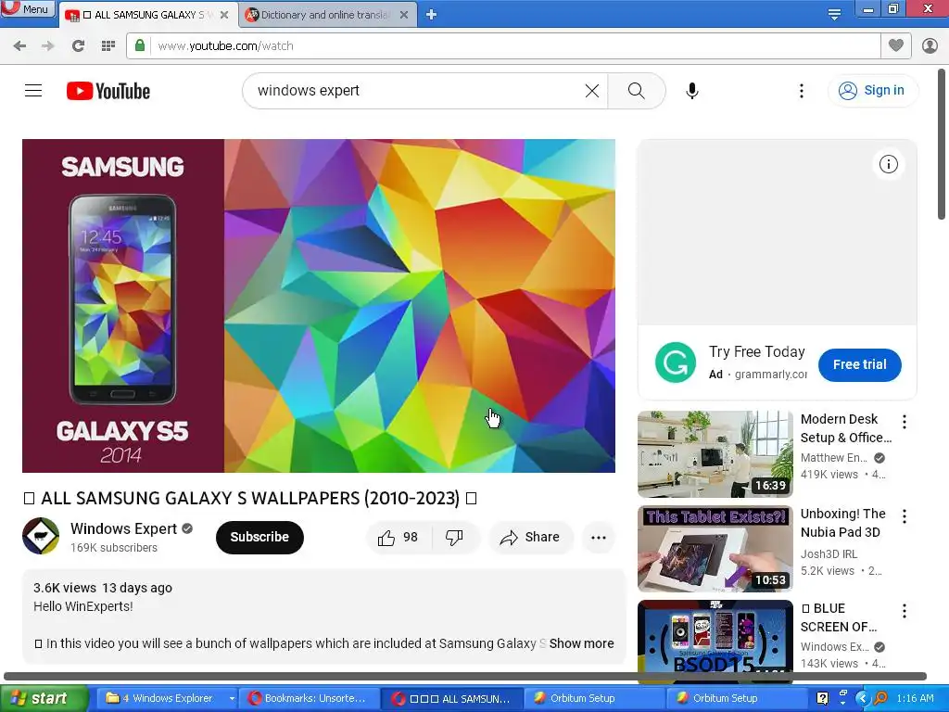Screen dimensions: 949x712
Task: Click the help question mark tray icon
Action: (x=822, y=698)
